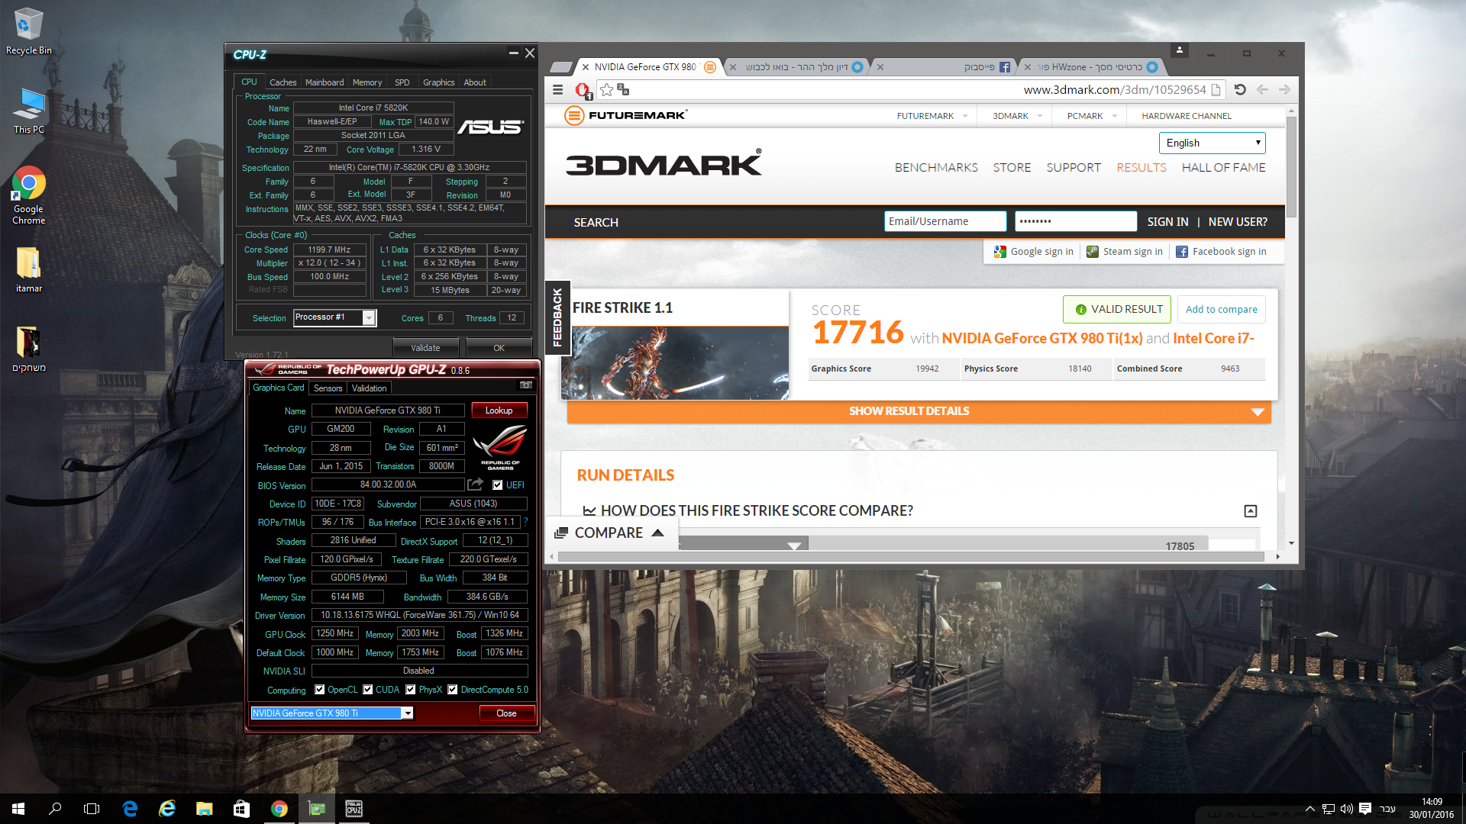
Task: Toggle the OpenCL checkbox
Action: tap(320, 690)
